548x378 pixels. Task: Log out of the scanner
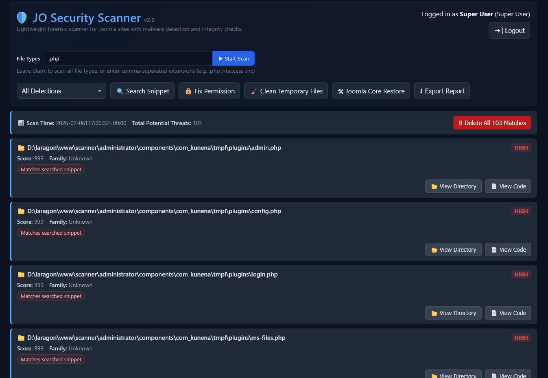pyautogui.click(x=509, y=30)
